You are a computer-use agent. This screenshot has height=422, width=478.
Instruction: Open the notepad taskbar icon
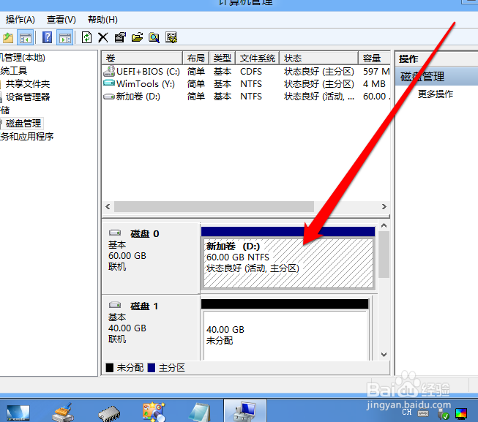coord(200,412)
